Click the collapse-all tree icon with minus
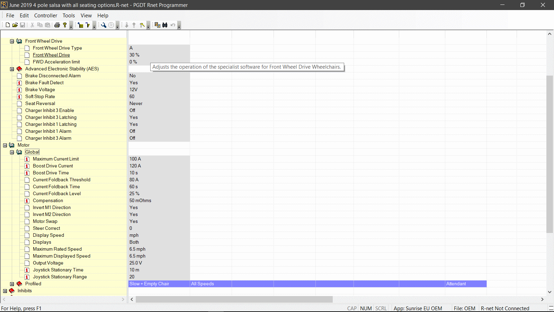 (88, 25)
